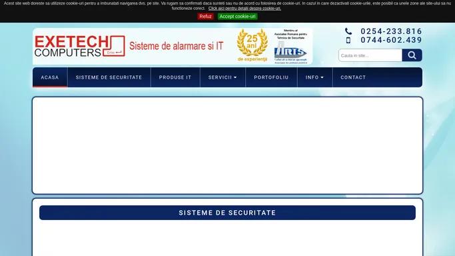Open the Portofoliu menu item
The height and width of the screenshot is (256, 455).
pos(271,77)
